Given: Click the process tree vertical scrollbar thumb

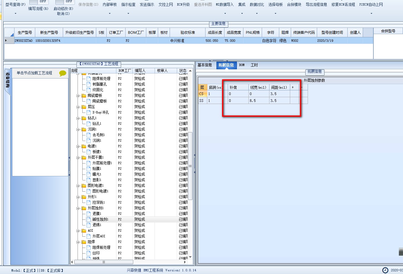Looking at the screenshot, I should click(x=190, y=166).
